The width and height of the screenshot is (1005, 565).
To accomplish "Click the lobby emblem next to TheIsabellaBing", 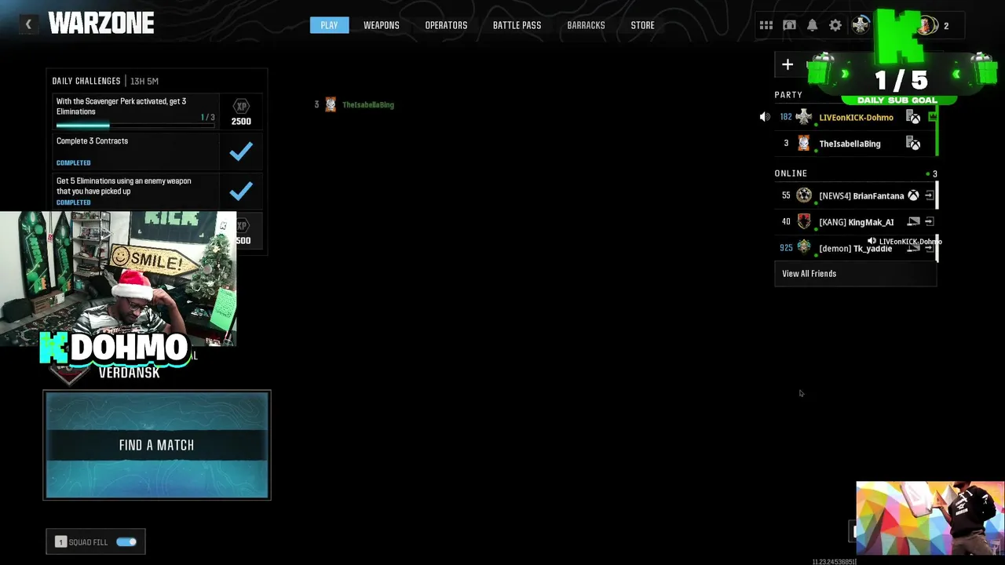I will coord(331,104).
